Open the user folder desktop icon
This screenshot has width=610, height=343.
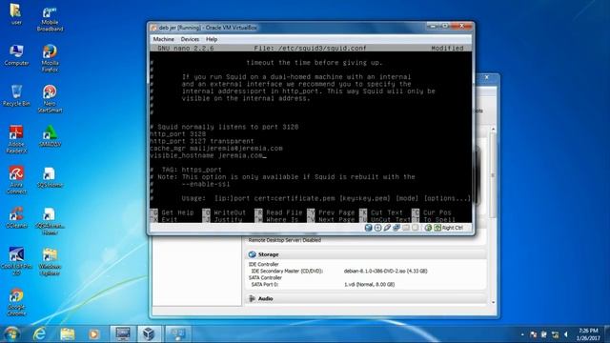pyautogui.click(x=16, y=14)
